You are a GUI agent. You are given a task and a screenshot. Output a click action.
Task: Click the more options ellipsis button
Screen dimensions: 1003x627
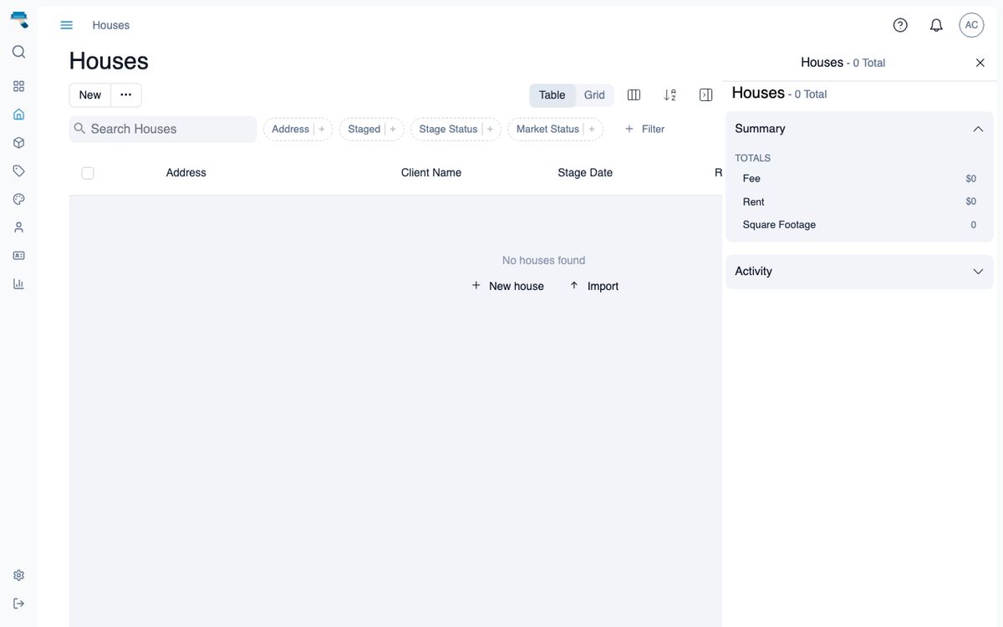[x=126, y=95]
